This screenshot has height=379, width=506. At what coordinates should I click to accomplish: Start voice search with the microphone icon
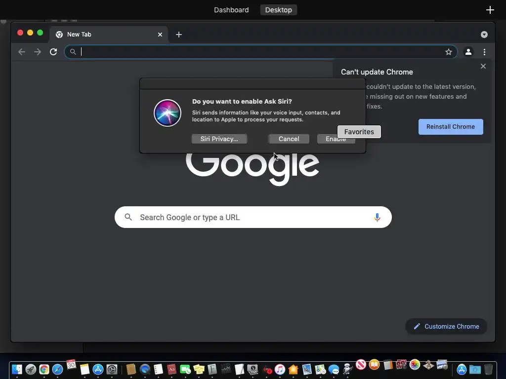click(377, 217)
